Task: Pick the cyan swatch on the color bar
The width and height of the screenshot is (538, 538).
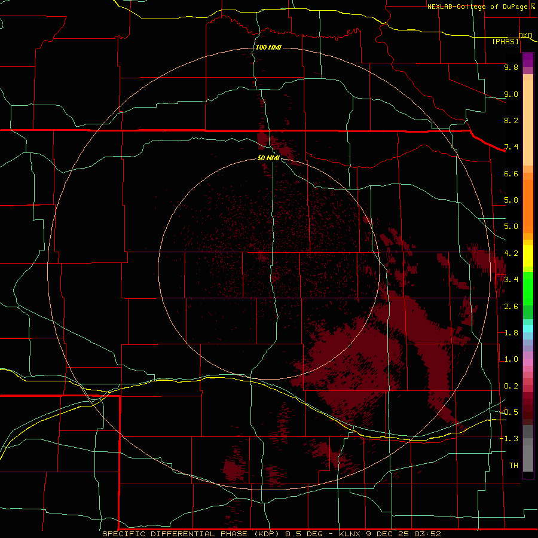Action: 528,329
